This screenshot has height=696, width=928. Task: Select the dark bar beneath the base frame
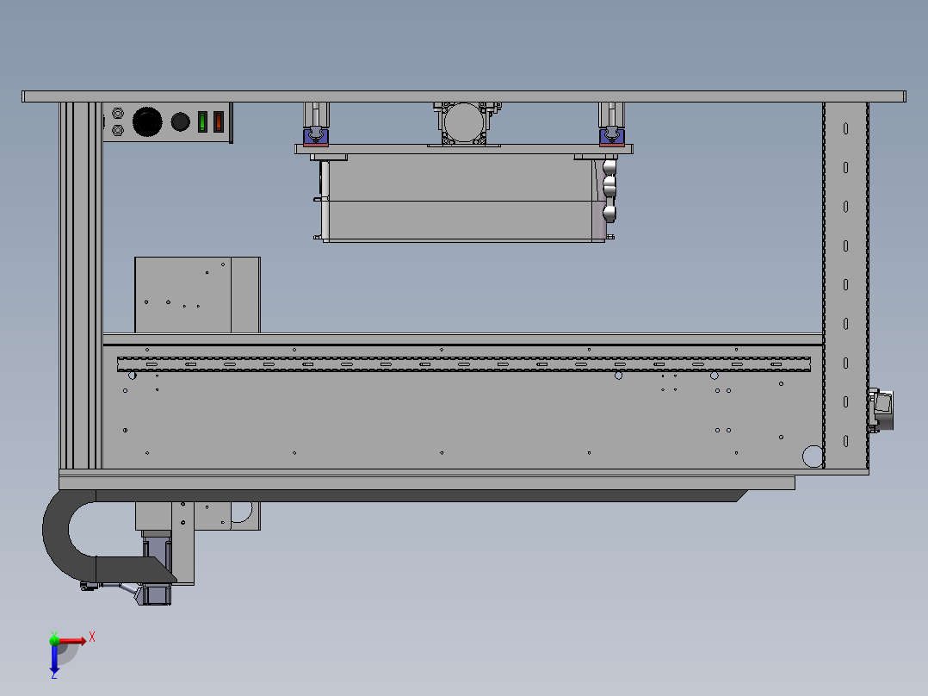click(x=422, y=495)
